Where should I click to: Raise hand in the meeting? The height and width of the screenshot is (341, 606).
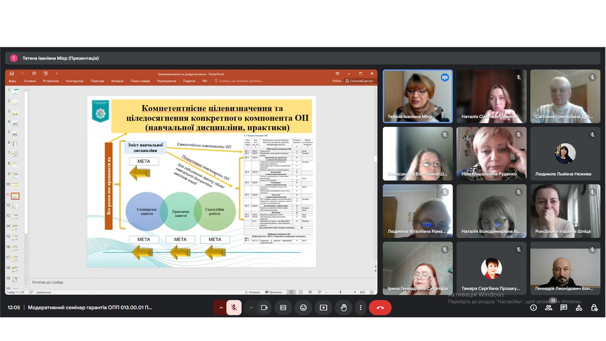[x=344, y=307]
